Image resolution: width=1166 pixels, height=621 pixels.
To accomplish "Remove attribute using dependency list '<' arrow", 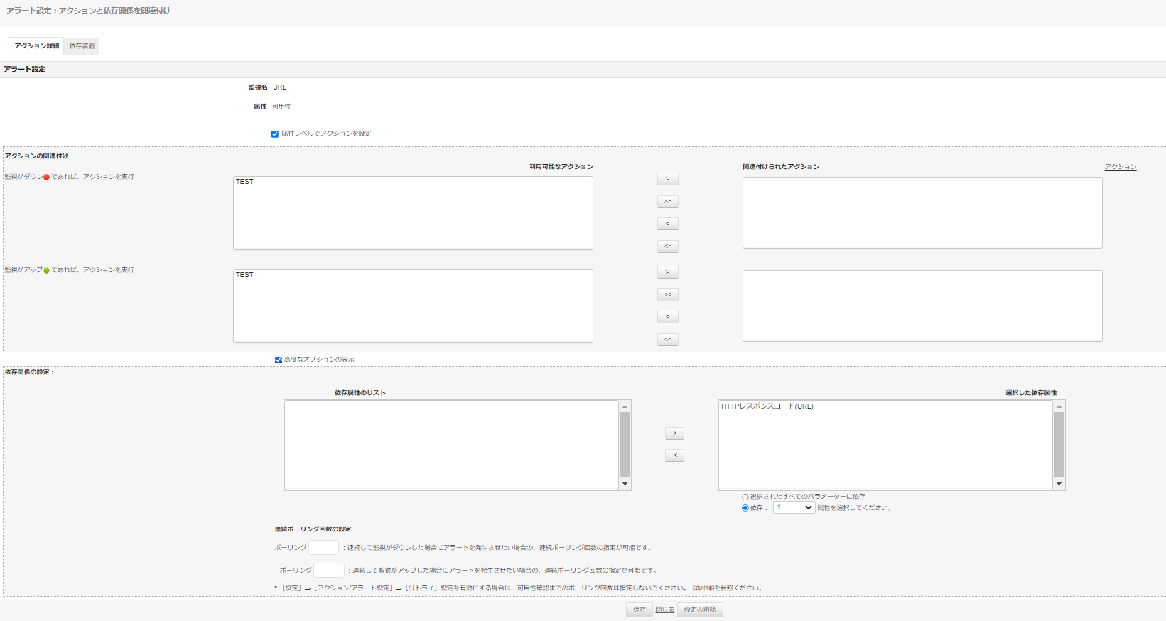I will pos(674,455).
